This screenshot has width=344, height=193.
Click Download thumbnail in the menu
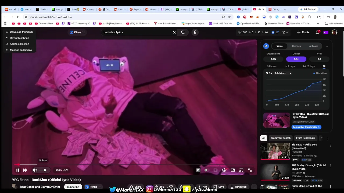tap(21, 32)
